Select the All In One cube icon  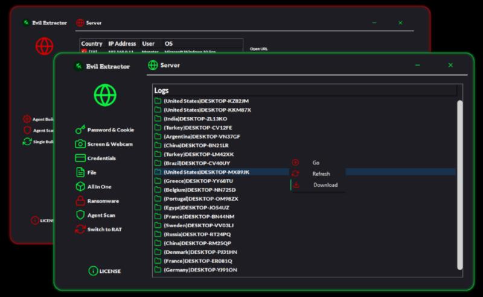[x=80, y=187]
